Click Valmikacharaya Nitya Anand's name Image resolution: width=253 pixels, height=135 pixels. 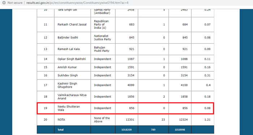point(72,96)
